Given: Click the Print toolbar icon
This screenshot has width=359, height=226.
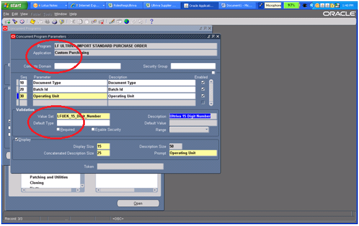Looking at the screenshot, I should tap(55, 22).
